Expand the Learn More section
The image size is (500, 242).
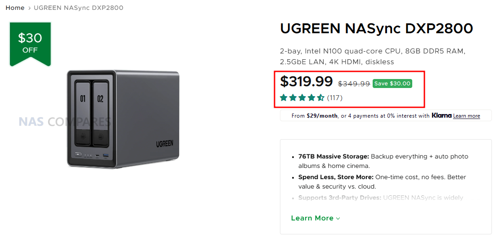pos(311,218)
